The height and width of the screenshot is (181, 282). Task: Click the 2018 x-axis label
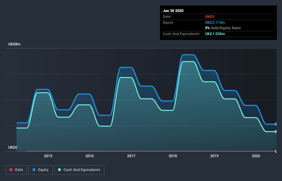(x=173, y=156)
